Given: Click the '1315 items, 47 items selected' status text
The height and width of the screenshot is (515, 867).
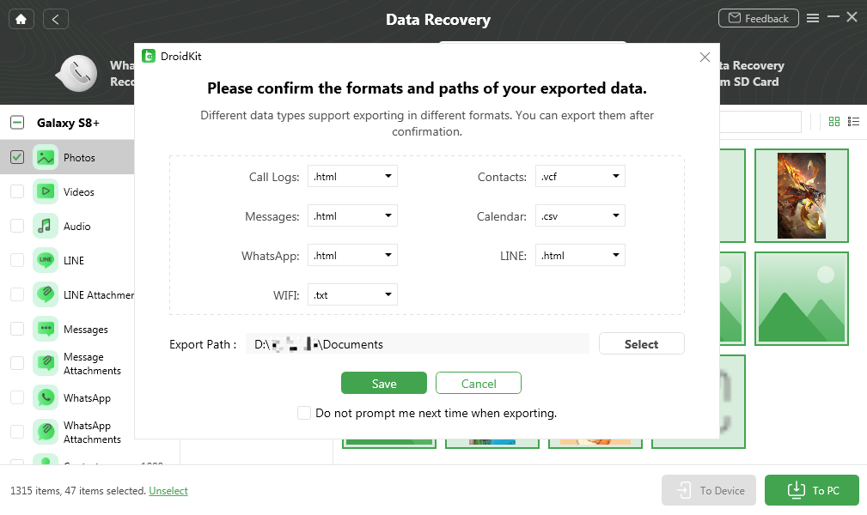Looking at the screenshot, I should 78,491.
